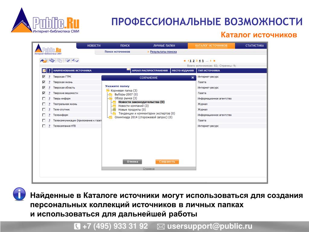Select Олимпиада 2014 (сторожевой запрос) folder
This screenshot has height=232, width=309.
[x=143, y=117]
